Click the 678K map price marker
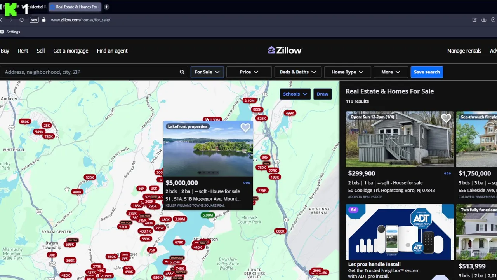Image resolution: width=497 pixels, height=280 pixels. (x=179, y=242)
